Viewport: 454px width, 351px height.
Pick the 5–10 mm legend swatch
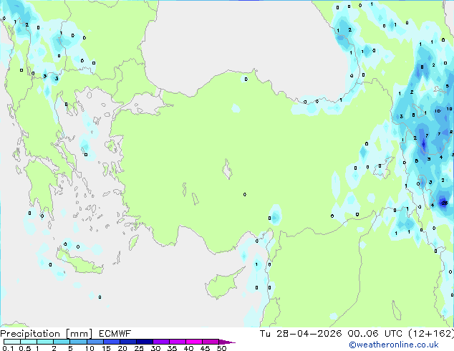tap(78, 342)
